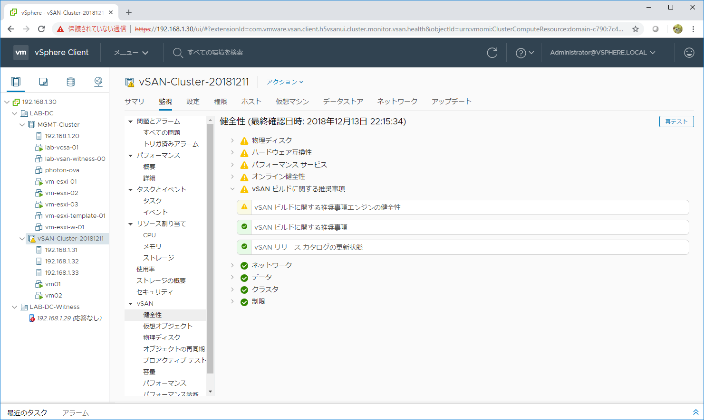Open the browser three-dot menu
The image size is (704, 420).
point(693,29)
